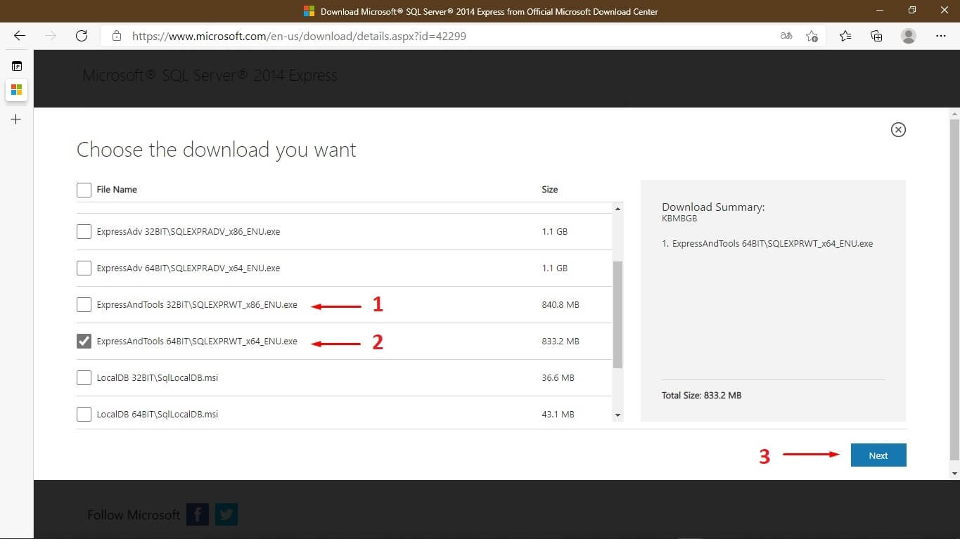
Task: Close the download chooser dialog
Action: 898,129
